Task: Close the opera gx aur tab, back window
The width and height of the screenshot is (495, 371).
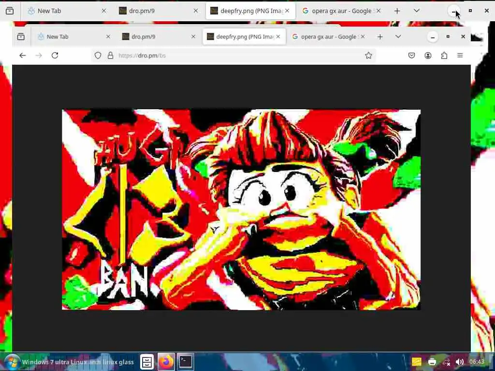Action: click(x=379, y=11)
